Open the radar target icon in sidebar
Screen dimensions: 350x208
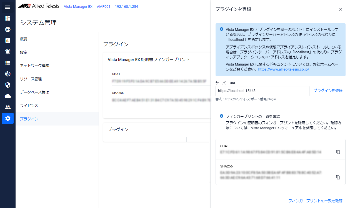tap(7, 74)
